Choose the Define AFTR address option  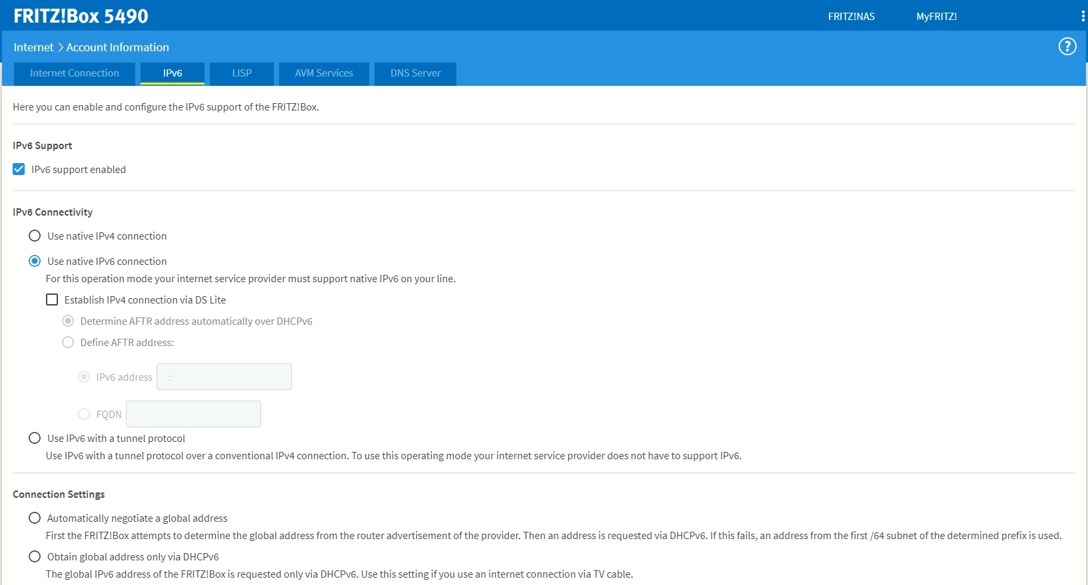pyautogui.click(x=68, y=342)
